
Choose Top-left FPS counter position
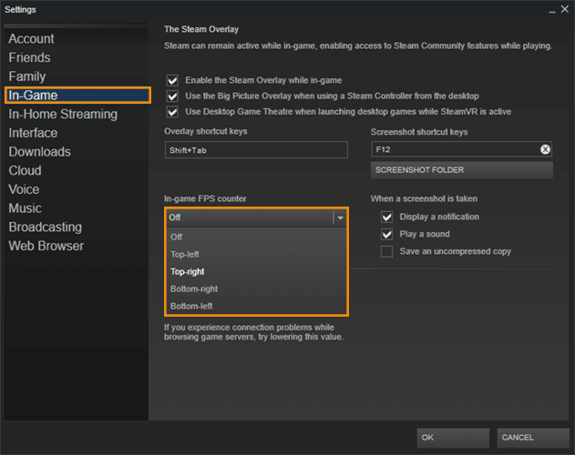(256, 254)
